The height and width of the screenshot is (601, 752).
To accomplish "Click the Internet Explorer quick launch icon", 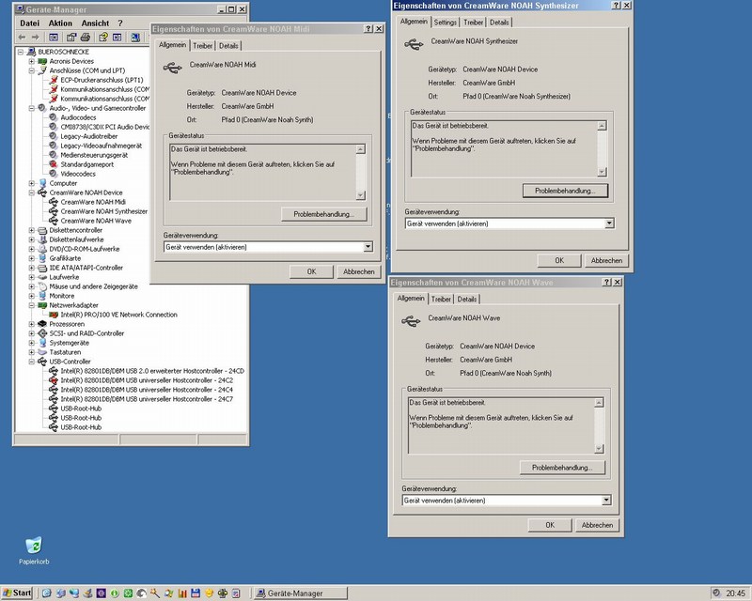I will click(46, 593).
